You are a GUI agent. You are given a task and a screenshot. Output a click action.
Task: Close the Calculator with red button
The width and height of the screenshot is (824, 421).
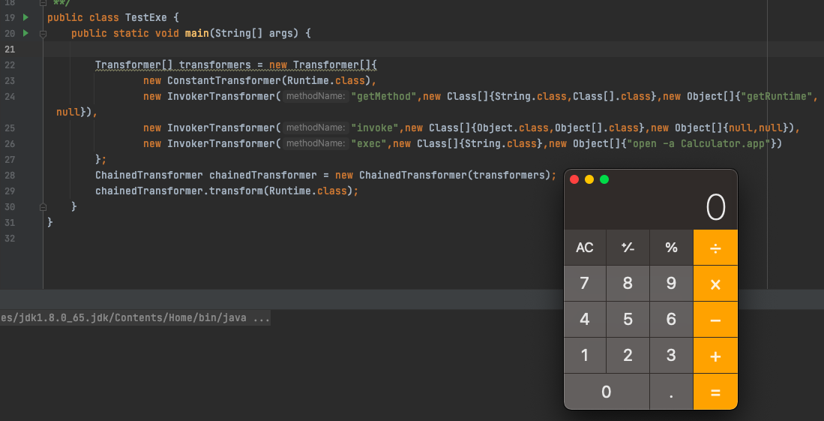click(x=574, y=179)
